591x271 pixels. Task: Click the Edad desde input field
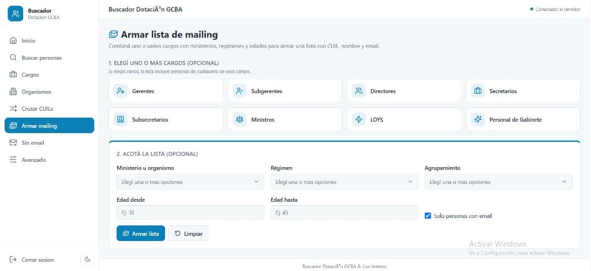pos(190,213)
